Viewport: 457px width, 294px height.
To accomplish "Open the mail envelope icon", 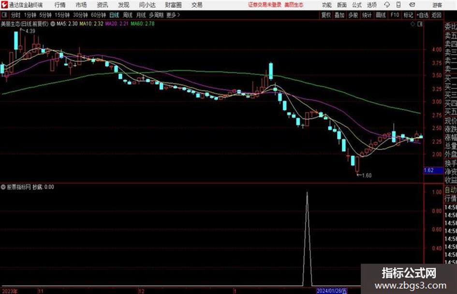I will click(x=412, y=5).
